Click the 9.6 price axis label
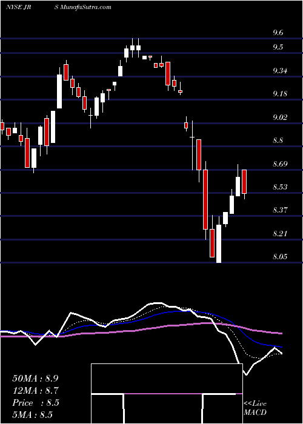 click(278, 33)
